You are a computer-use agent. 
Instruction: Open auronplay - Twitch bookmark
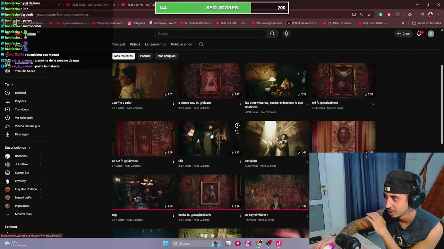[x=163, y=23]
